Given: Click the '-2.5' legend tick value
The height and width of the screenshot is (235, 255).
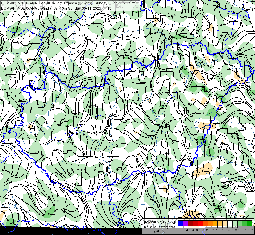Looking at the screenshot, I should [x=208, y=230].
